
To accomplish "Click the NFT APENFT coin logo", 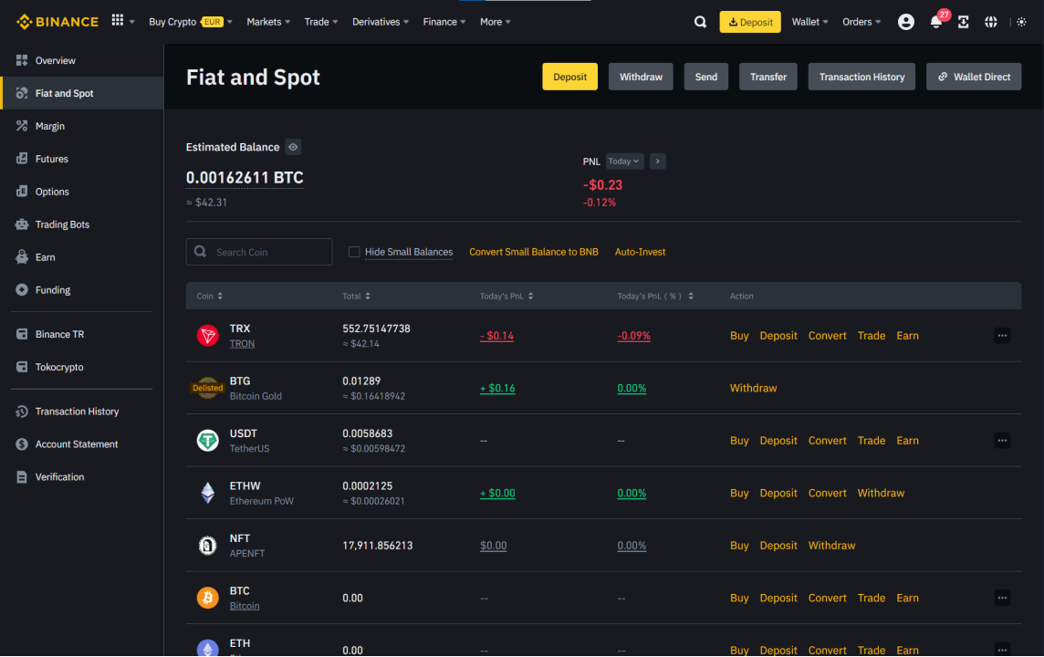I will coord(208,546).
